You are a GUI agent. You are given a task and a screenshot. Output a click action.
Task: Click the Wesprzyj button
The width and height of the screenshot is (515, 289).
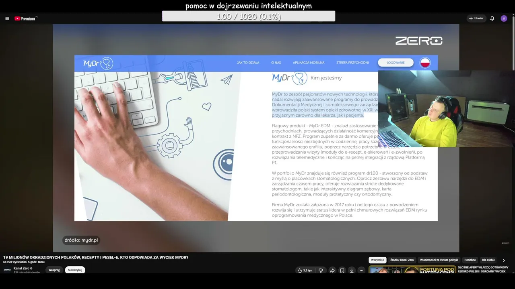pyautogui.click(x=54, y=270)
